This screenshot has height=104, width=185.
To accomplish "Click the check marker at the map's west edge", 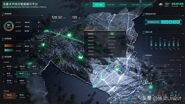I will coord(44,44).
